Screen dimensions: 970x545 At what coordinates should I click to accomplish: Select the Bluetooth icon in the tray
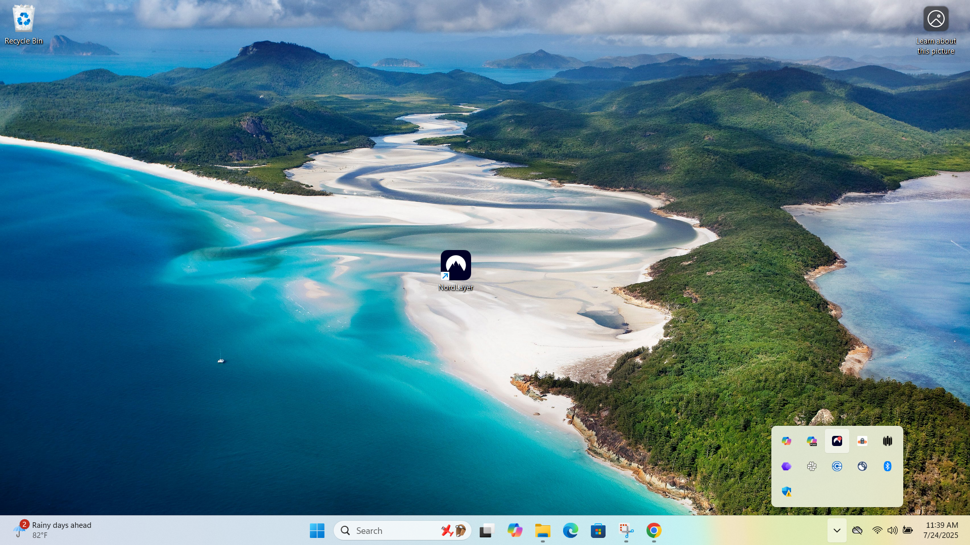coord(888,466)
